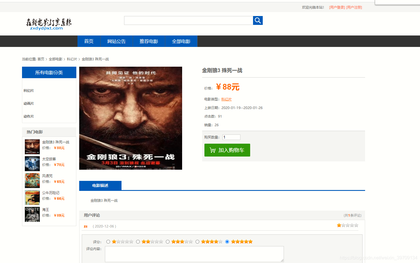Focus the 评论内容 text area
420x263 pixels.
pos(194,254)
